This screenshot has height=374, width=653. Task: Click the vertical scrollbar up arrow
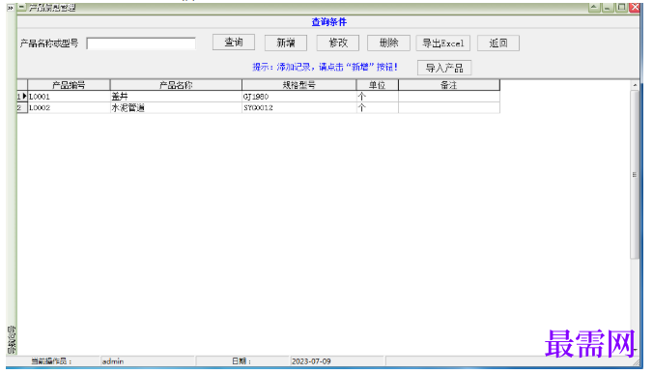tap(635, 85)
